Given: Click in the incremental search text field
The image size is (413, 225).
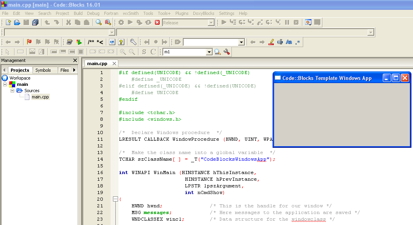Looking at the screenshot, I should click(211, 42).
